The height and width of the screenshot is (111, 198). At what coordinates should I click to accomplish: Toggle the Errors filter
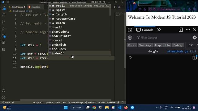coord(132,45)
